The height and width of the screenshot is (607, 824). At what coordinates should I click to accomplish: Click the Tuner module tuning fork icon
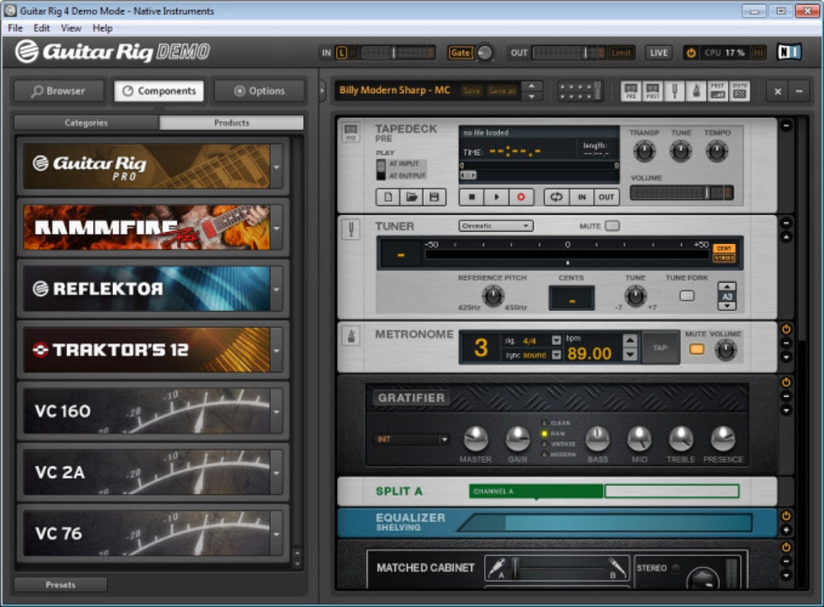351,229
